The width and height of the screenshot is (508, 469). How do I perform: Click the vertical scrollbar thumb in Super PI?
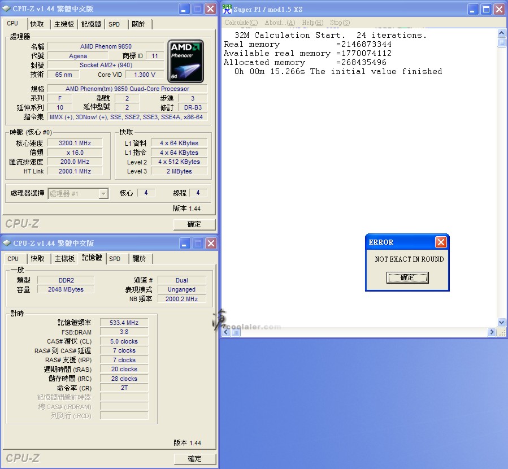[x=502, y=42]
